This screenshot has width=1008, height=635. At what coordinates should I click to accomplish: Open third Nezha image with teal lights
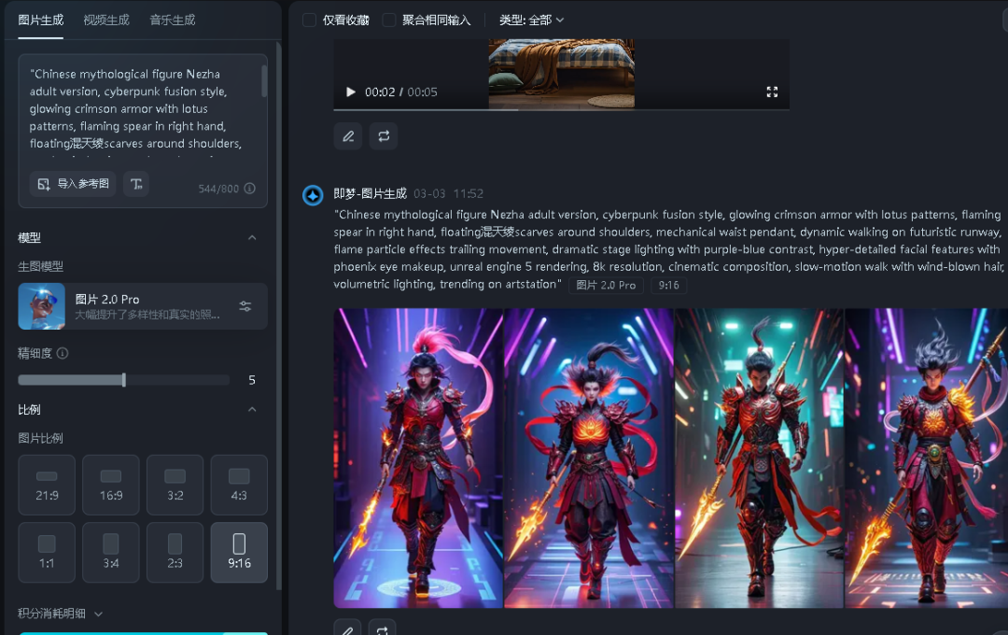[759, 459]
